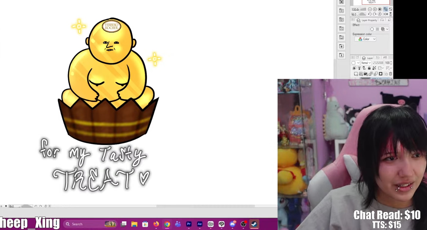The height and width of the screenshot is (230, 427).
Task: Rotate the canvas right in the Navigator
Action: pos(375,14)
